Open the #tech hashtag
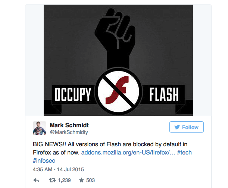228x188 pixels. 184,153
